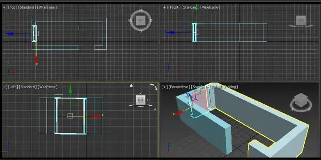Open the [Wireframe] shading menu in the Front viewport
The height and width of the screenshot is (160, 321).
(210, 7)
